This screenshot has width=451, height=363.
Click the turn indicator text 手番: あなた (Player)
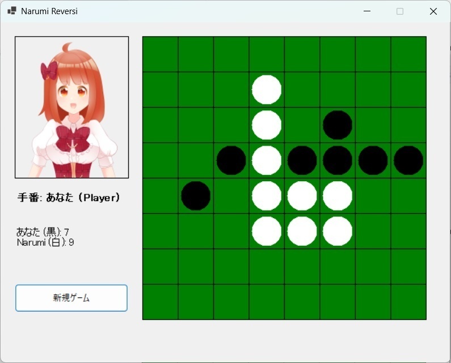click(69, 197)
